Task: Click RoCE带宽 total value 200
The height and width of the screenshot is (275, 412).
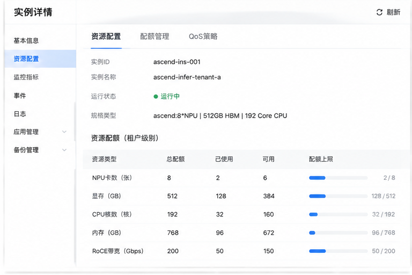Action: [173, 251]
